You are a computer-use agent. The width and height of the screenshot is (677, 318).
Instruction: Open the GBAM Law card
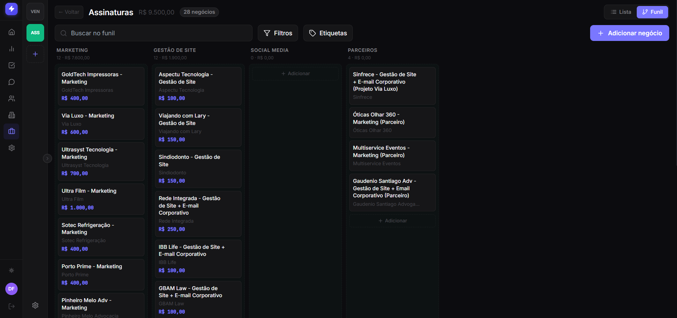coord(198,300)
